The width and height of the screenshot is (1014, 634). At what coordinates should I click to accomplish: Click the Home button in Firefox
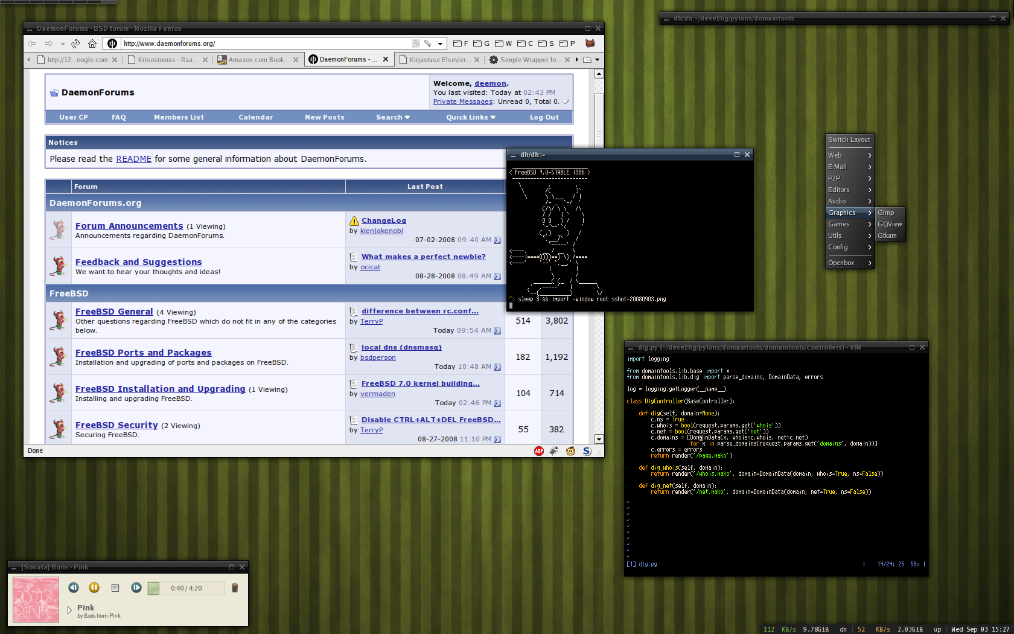click(92, 43)
